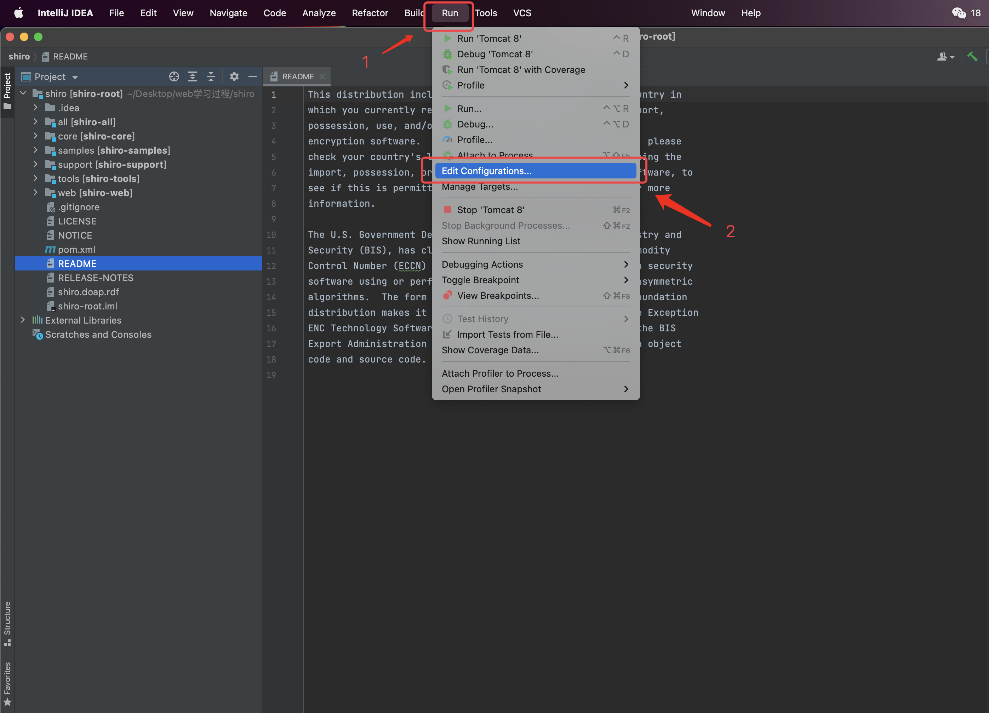Choose Run 'Tomcat 8' menu entry

(489, 38)
